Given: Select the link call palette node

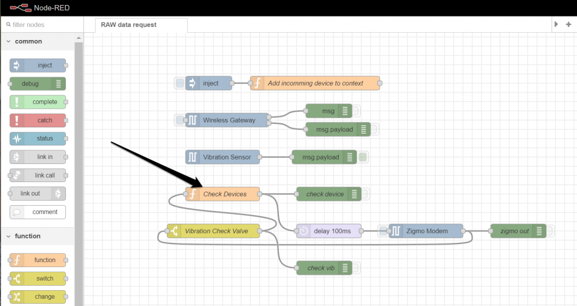Looking at the screenshot, I should click(x=38, y=175).
